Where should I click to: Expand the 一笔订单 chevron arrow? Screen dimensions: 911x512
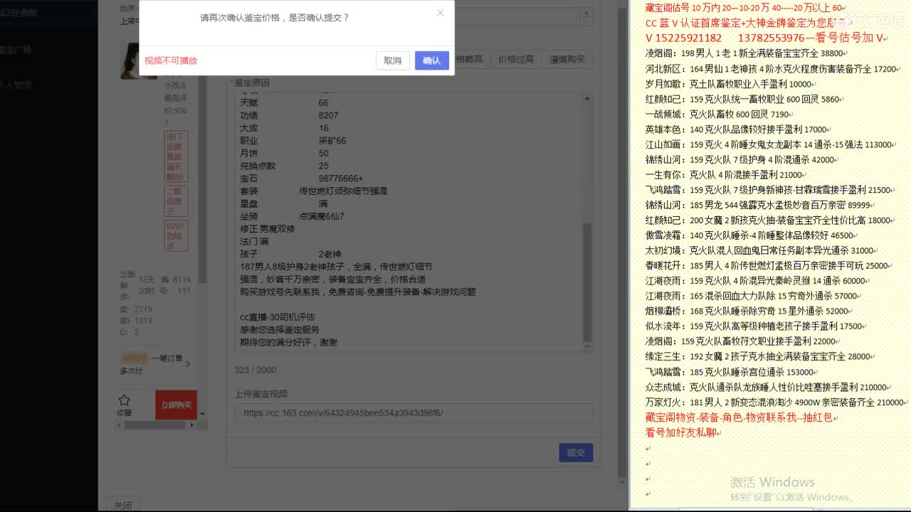(188, 364)
